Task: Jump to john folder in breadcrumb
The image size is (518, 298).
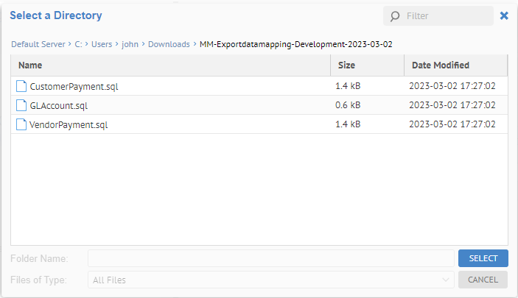Action: tap(130, 44)
